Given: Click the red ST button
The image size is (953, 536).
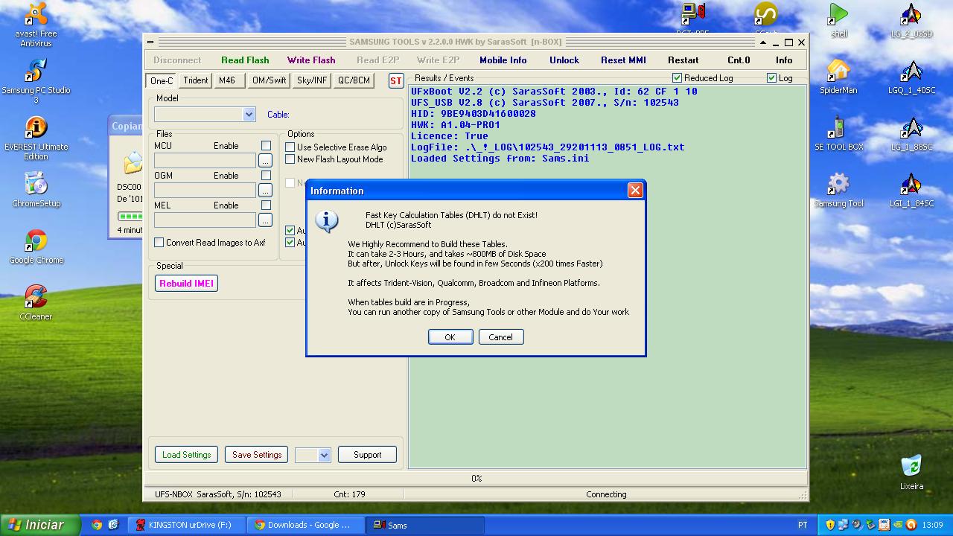Looking at the screenshot, I should pyautogui.click(x=396, y=81).
